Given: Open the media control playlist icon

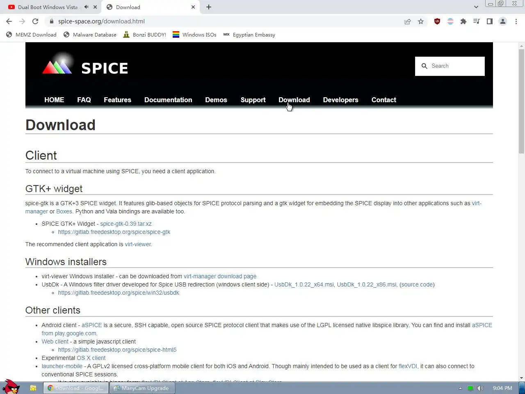Looking at the screenshot, I should 477,21.
